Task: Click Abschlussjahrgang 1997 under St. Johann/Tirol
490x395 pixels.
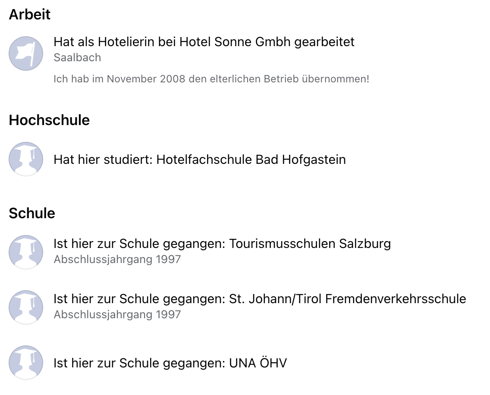Action: (x=117, y=315)
